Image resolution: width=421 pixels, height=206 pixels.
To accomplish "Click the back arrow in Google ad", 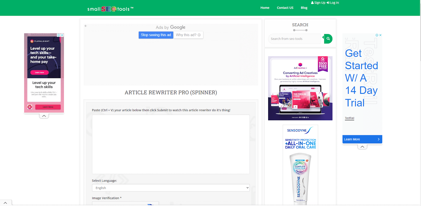I will pos(86,26).
